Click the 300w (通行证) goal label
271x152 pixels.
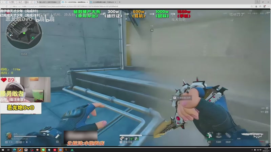click(x=113, y=14)
